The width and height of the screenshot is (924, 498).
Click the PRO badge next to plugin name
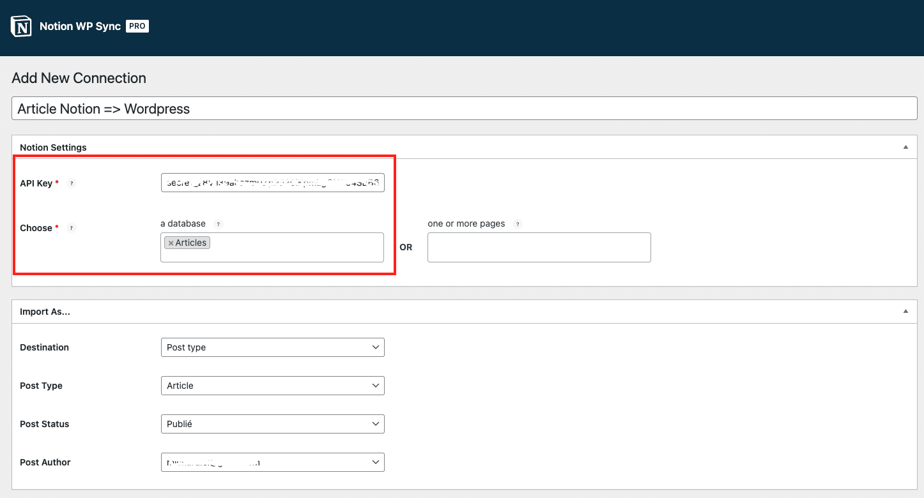(137, 26)
